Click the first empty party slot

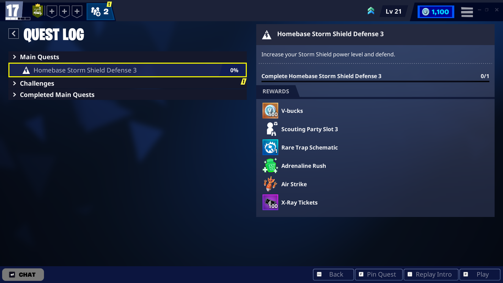point(52,12)
